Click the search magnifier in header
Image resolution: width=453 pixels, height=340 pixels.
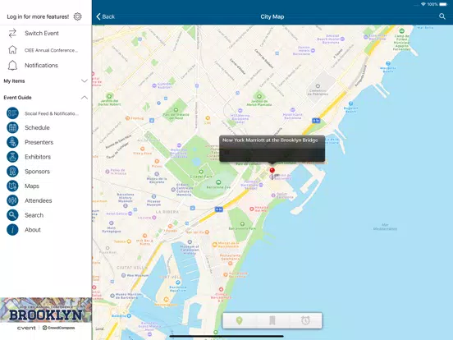[x=442, y=16]
